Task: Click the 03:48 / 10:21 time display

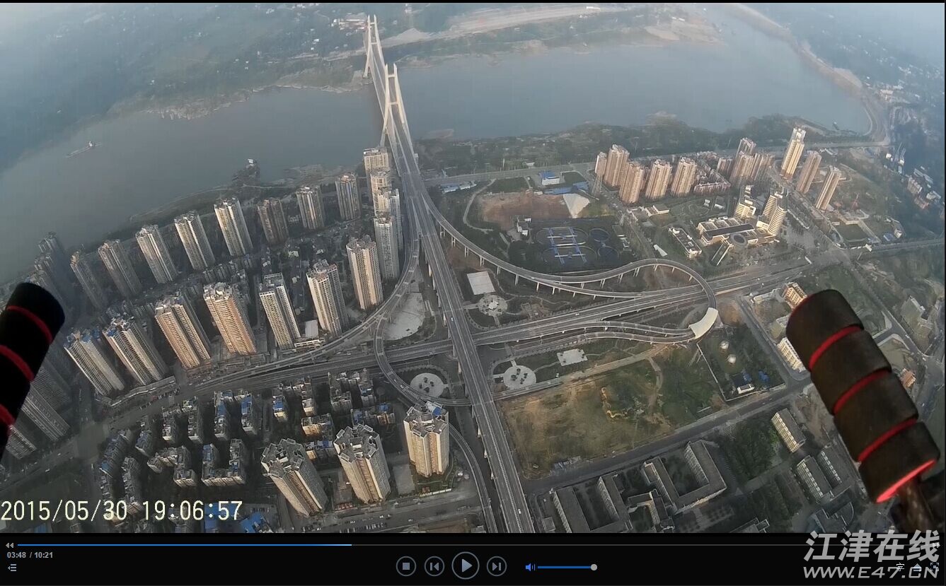Action: point(30,555)
